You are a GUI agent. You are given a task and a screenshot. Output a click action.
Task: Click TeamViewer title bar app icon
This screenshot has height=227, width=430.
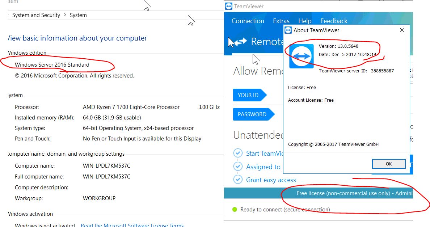coord(229,6)
